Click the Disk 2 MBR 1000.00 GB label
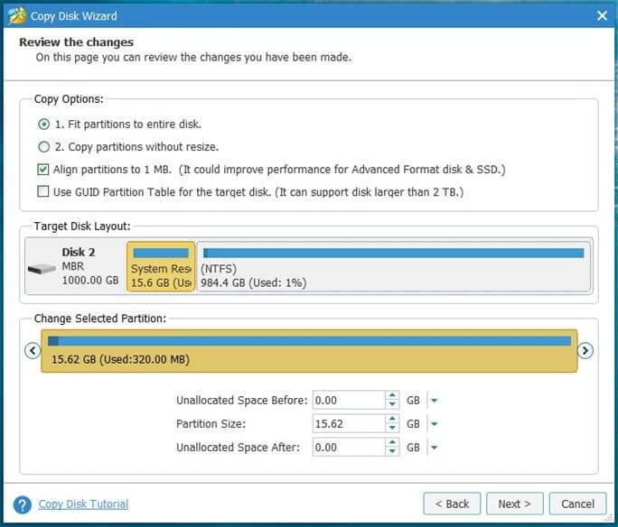 (89, 266)
